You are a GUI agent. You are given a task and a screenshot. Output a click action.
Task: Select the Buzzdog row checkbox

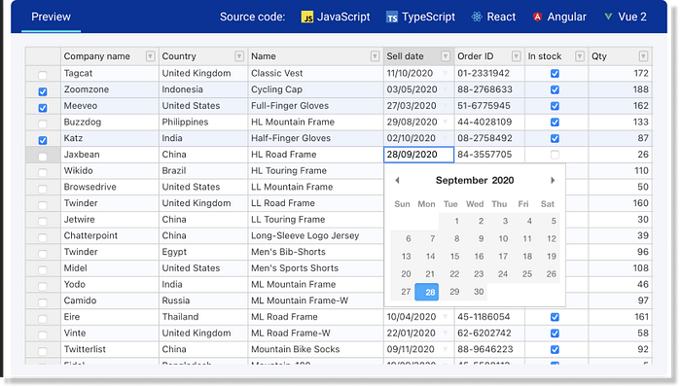click(x=43, y=124)
